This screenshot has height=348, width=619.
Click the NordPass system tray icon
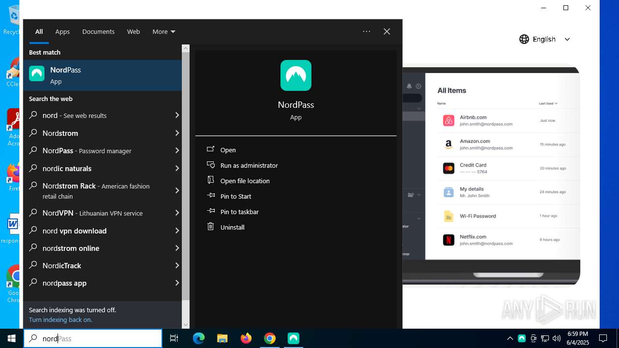click(522, 338)
